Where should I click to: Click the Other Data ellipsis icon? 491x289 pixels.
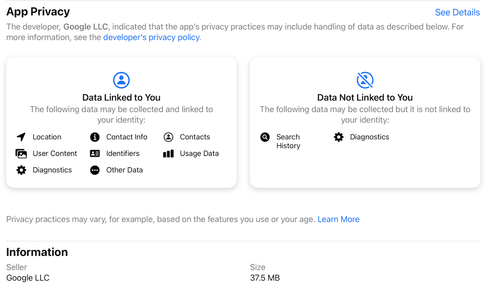(x=95, y=170)
